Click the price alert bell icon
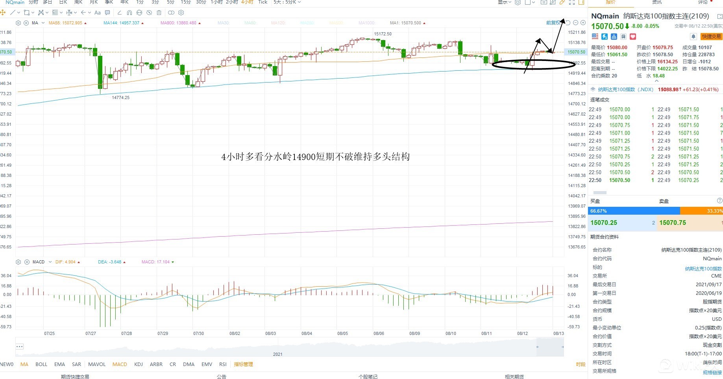723x379 pixels. pyautogui.click(x=693, y=37)
